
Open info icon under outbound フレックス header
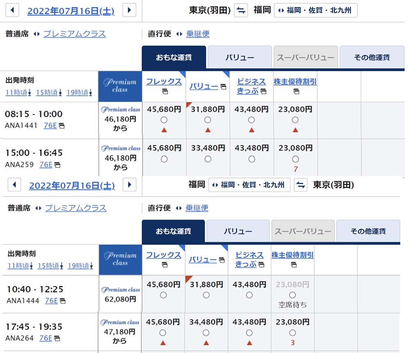point(165,92)
